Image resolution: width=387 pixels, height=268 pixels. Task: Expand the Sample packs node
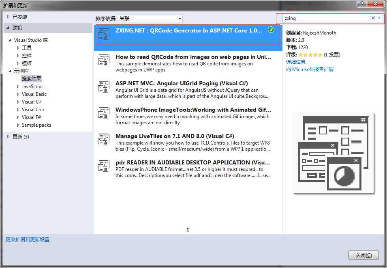(x=18, y=125)
